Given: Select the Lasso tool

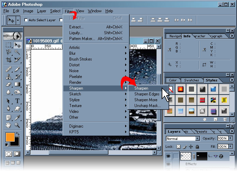Looking at the screenshot, I should [x=8, y=52].
